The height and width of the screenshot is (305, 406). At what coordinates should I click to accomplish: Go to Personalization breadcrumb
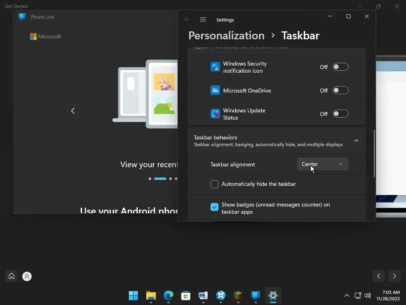(226, 35)
